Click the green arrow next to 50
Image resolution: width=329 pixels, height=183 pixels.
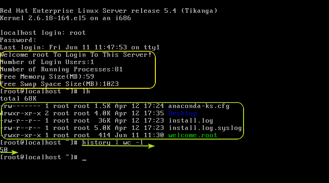click(9, 152)
